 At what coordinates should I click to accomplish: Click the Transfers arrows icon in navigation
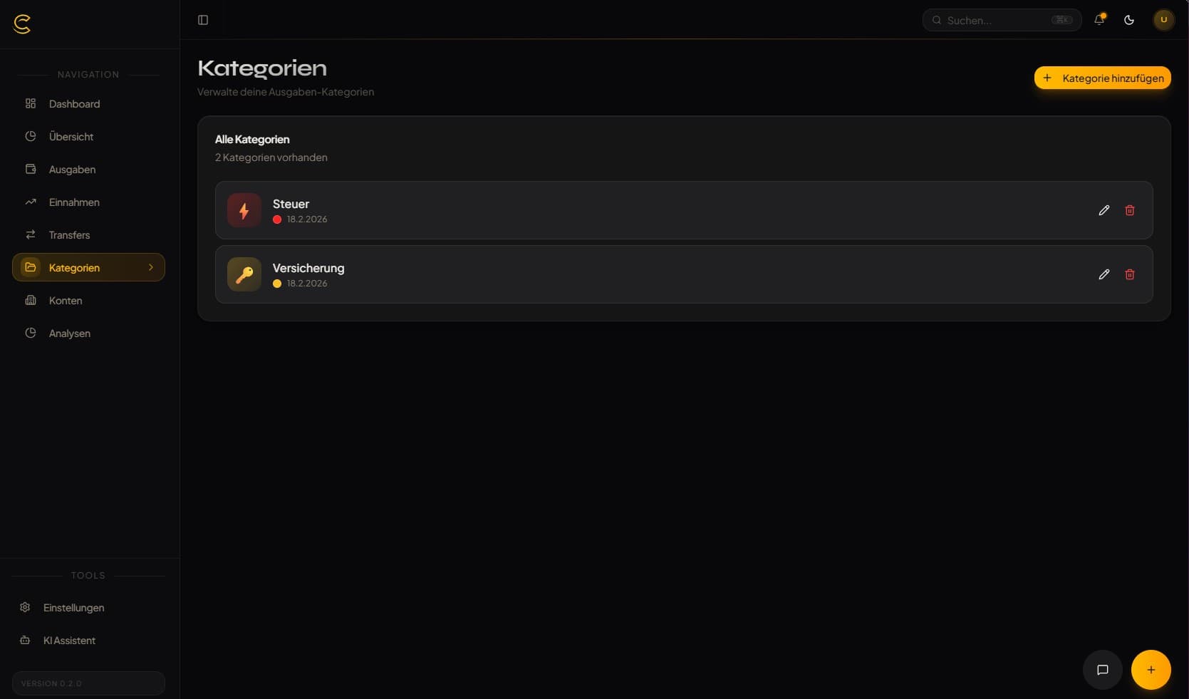[30, 234]
